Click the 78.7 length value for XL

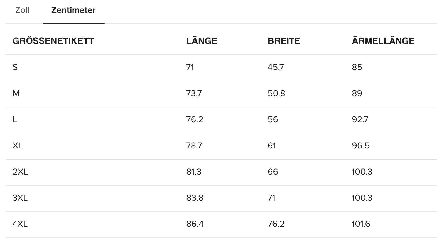pyautogui.click(x=194, y=146)
